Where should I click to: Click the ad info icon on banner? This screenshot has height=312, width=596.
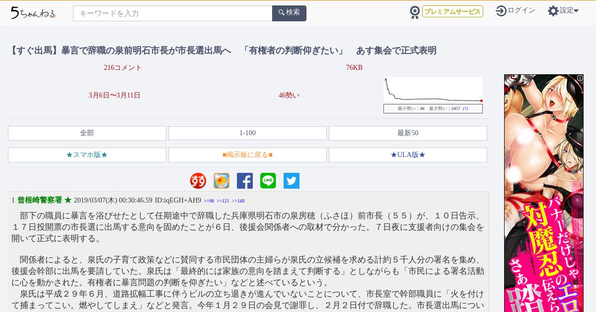click(580, 78)
